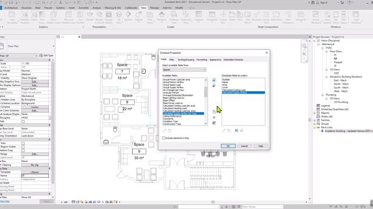The image size is (373, 209).
Task: Toggle the Crop Region Visible checkbox
Action: point(23,147)
